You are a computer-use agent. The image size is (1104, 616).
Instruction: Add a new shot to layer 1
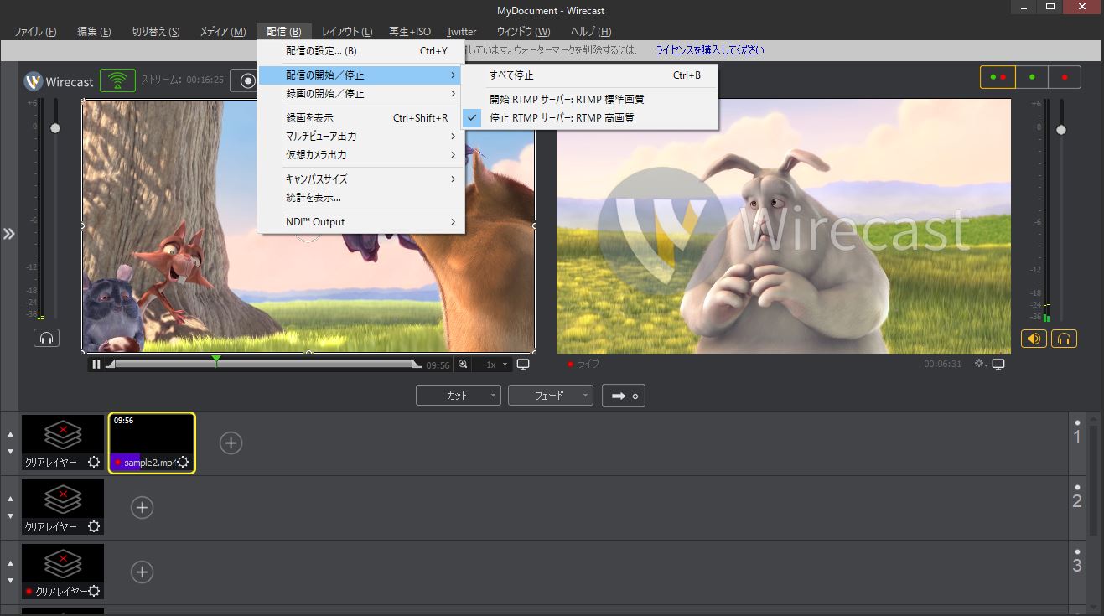(x=231, y=443)
